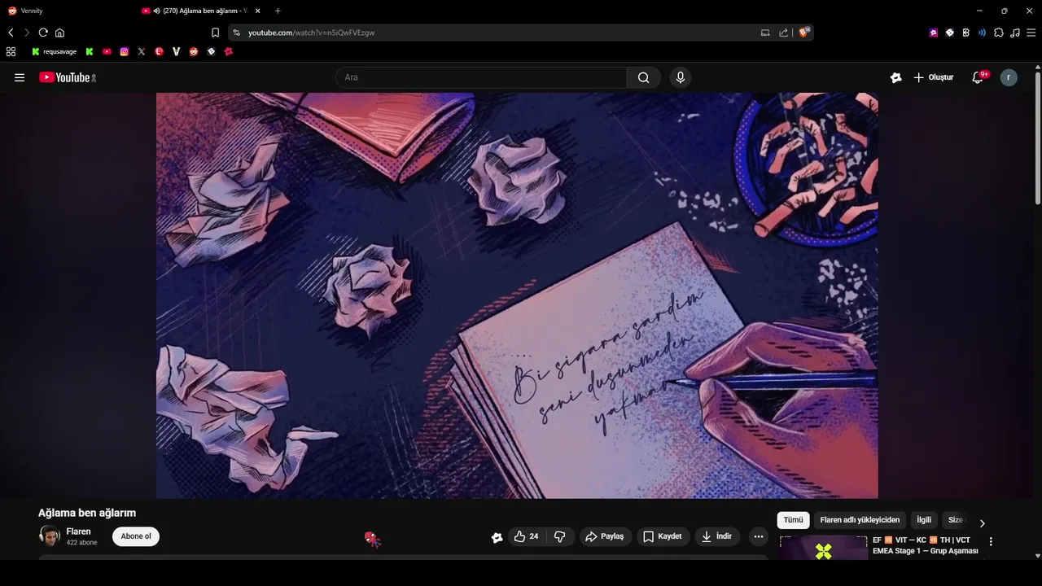Select Flaren adlı yükleyiciden chip
Viewport: 1042px width, 586px height.
pyautogui.click(x=860, y=520)
